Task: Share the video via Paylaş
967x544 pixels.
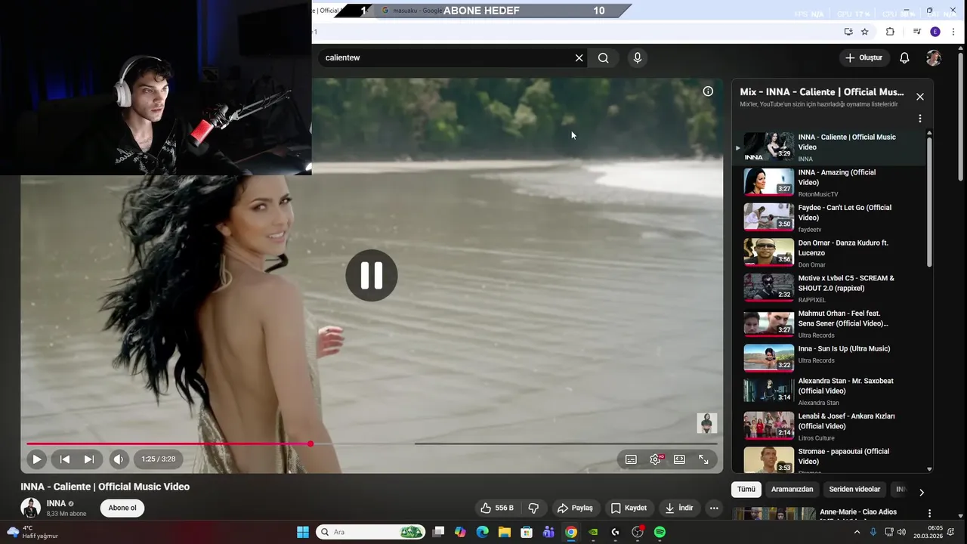Action: click(575, 508)
